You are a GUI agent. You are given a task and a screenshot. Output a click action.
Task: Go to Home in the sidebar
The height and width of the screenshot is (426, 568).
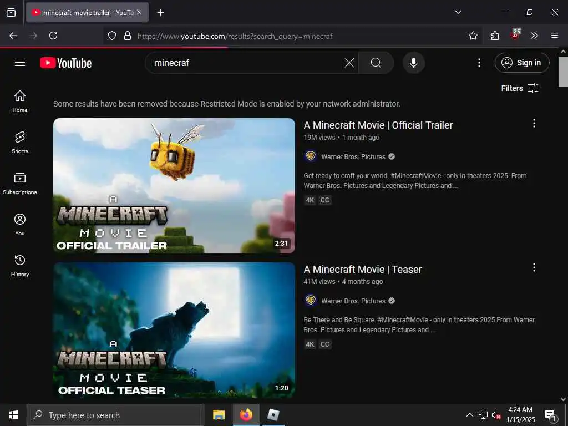click(x=20, y=102)
